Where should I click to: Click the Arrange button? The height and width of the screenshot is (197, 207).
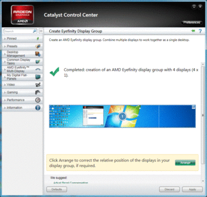185,163
